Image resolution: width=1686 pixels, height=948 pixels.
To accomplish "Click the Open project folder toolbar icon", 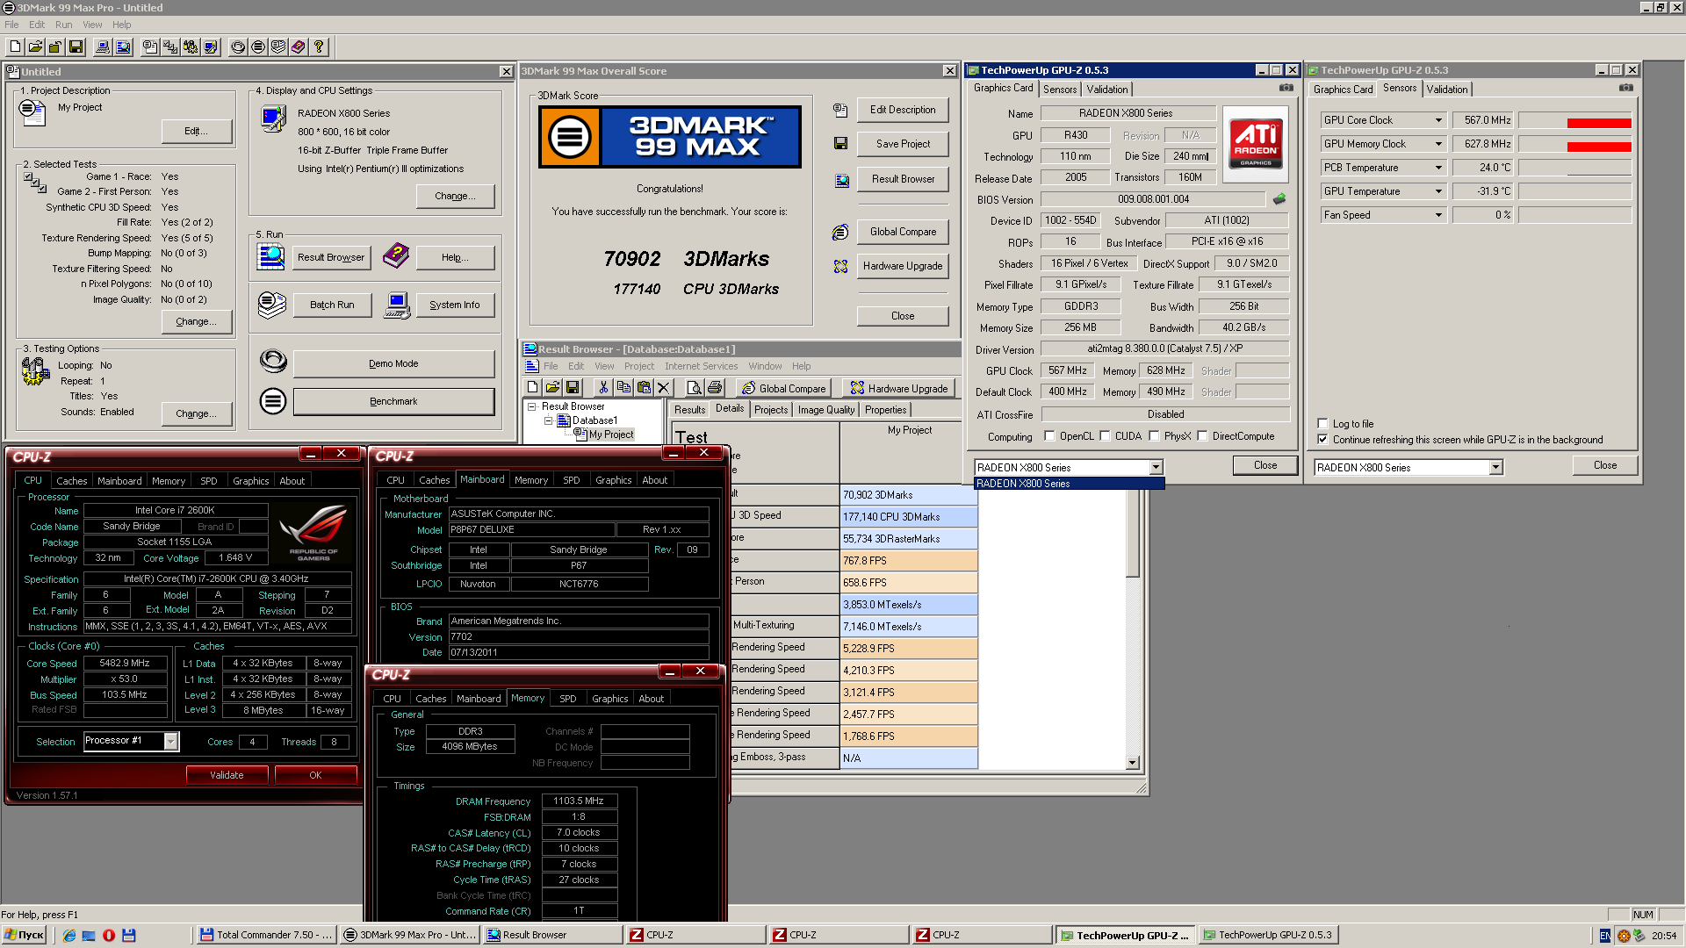I will 35,47.
